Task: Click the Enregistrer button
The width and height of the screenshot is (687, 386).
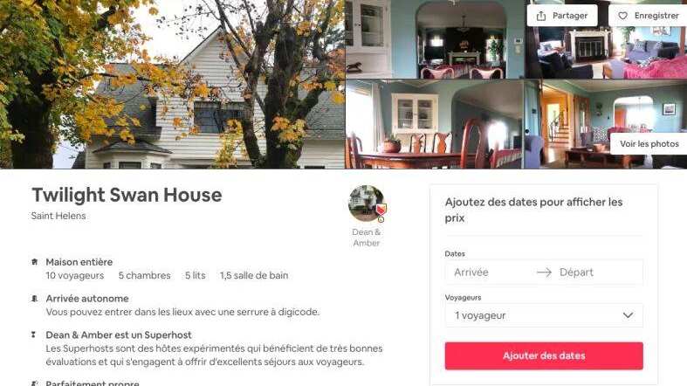Action: pyautogui.click(x=648, y=16)
